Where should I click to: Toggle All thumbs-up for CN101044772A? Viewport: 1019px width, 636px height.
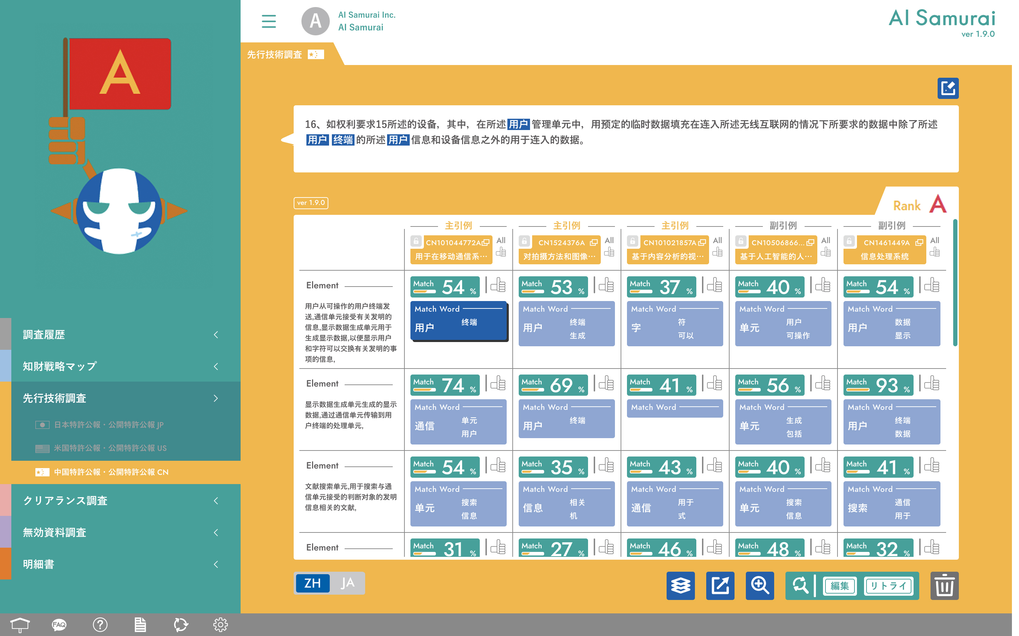(501, 252)
